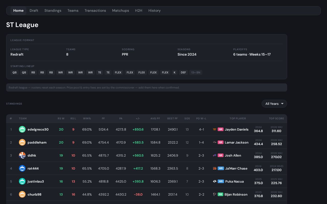Open the edelgreco30 team link
Viewport: 327px width, 204px height.
pos(38,129)
